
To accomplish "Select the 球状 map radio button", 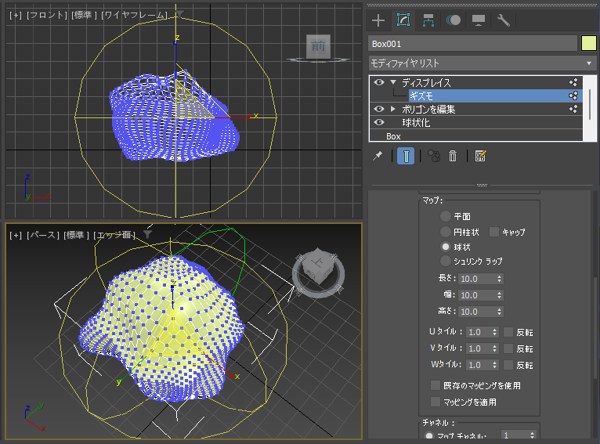I will tap(446, 247).
